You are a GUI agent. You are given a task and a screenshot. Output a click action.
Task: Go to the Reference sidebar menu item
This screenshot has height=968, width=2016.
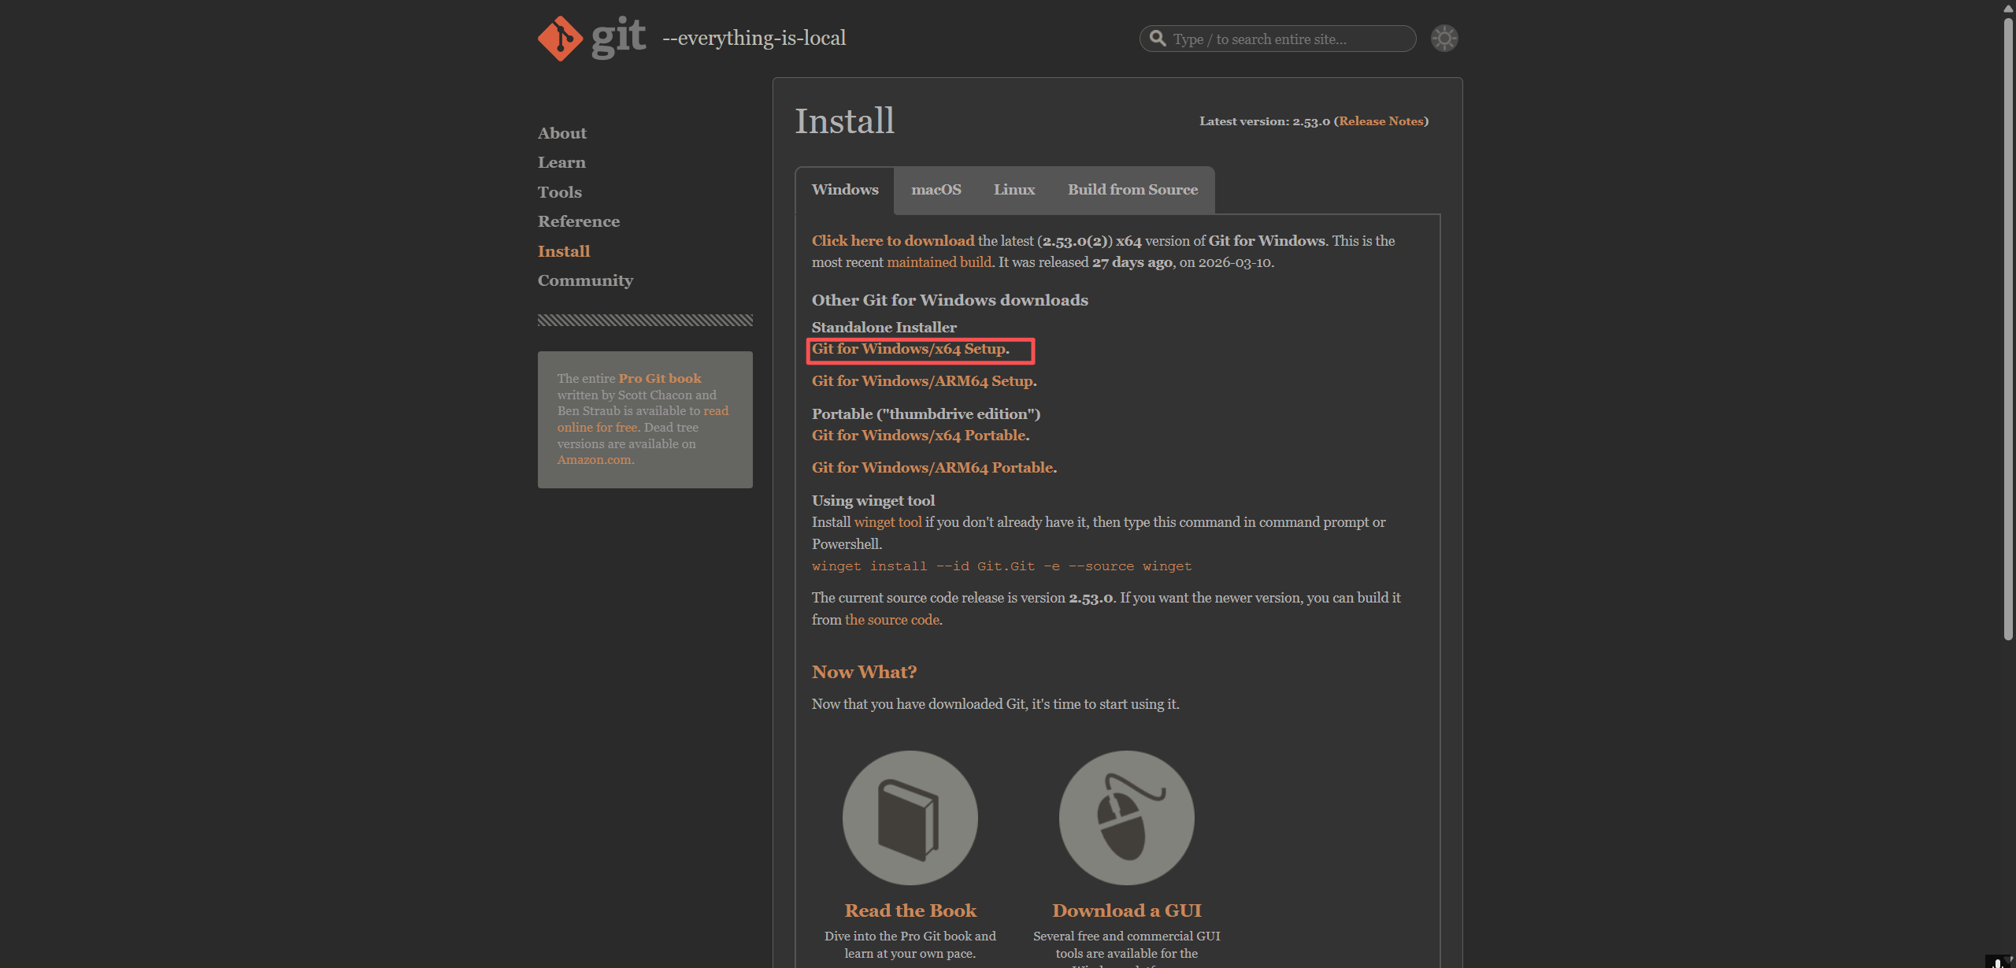point(578,221)
